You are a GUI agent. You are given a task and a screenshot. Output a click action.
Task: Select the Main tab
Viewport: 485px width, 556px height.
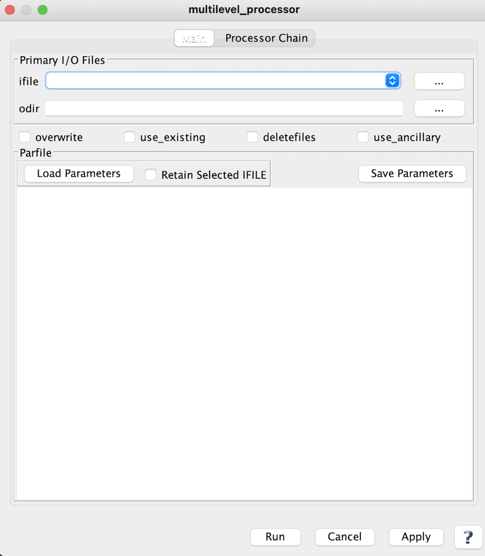[194, 38]
